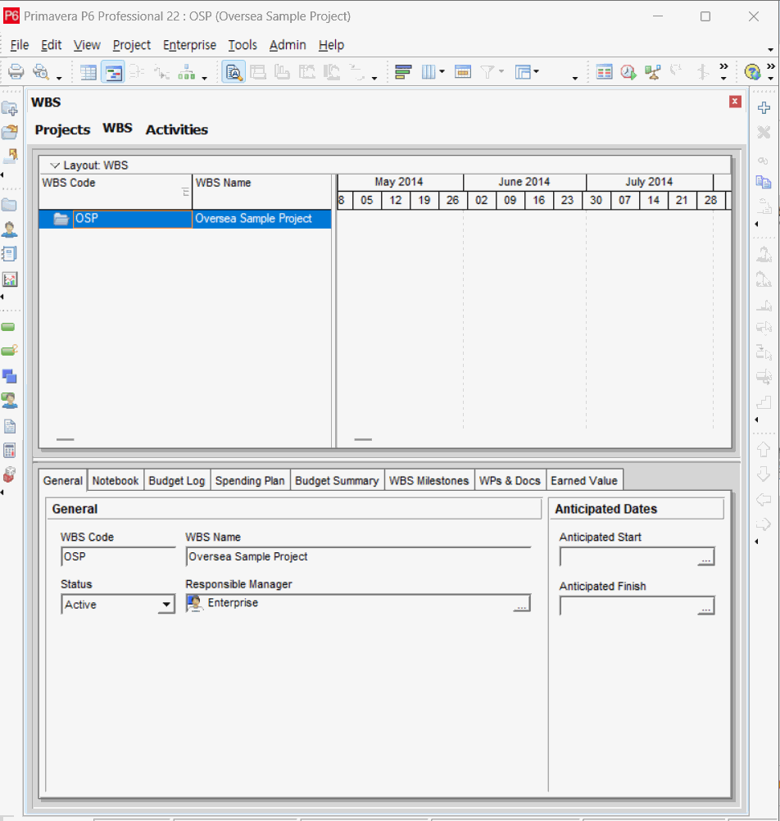The image size is (780, 821).
Task: Open the Columns icon in the toolbar
Action: pos(429,72)
